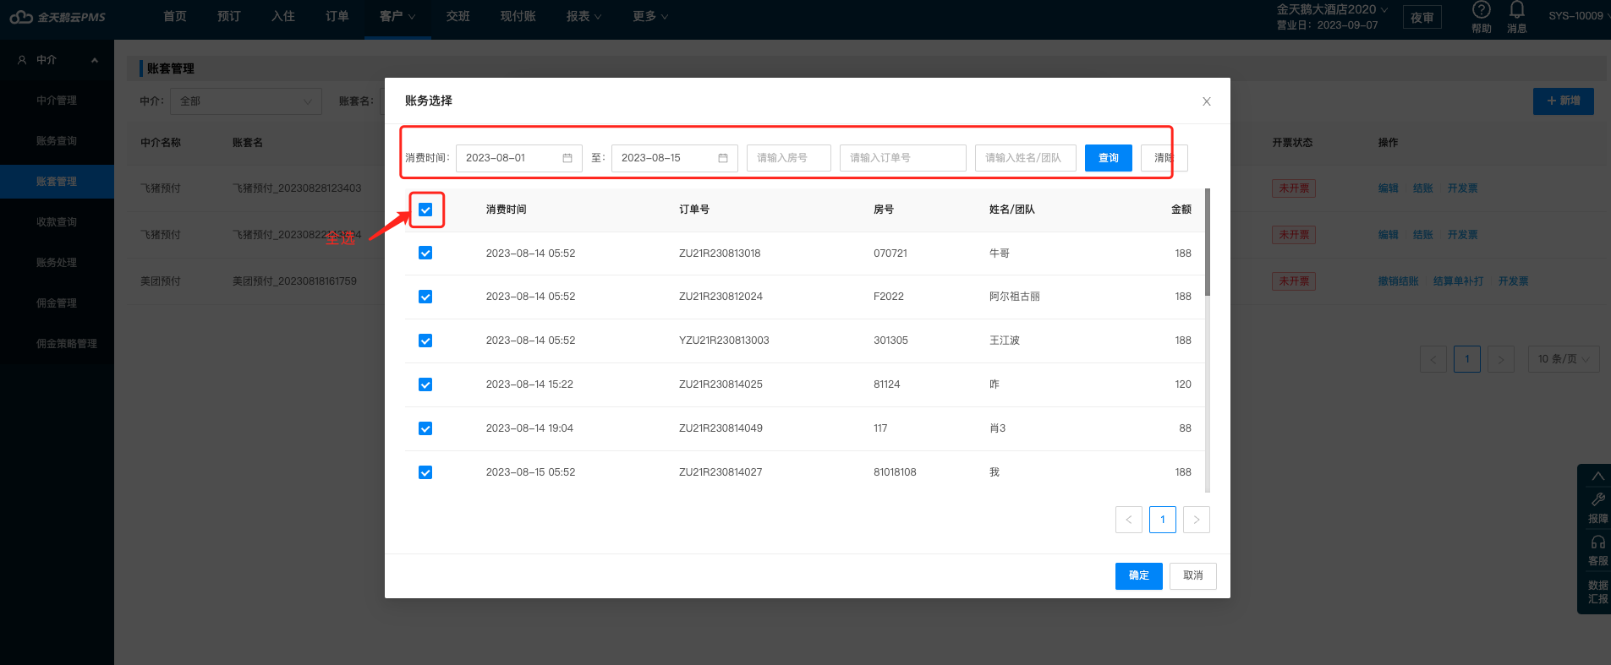Open the 客服 headset support
Screen dimensions: 1611x665
[1597, 550]
